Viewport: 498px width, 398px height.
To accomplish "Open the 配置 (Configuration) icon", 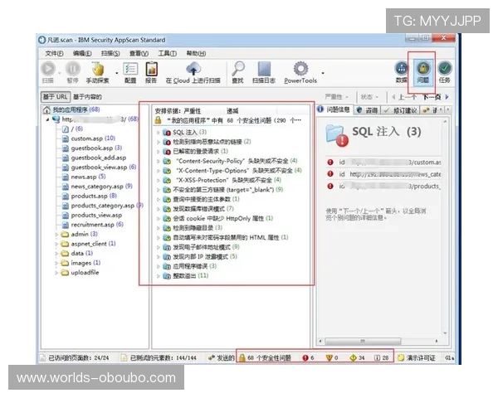I will pos(130,70).
